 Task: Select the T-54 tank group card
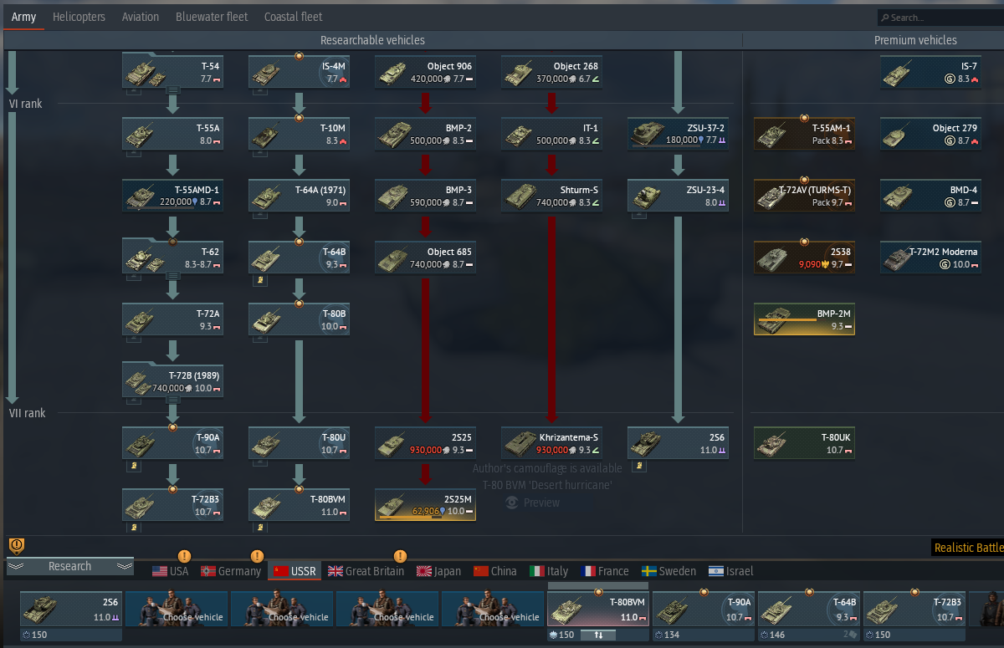coord(173,72)
